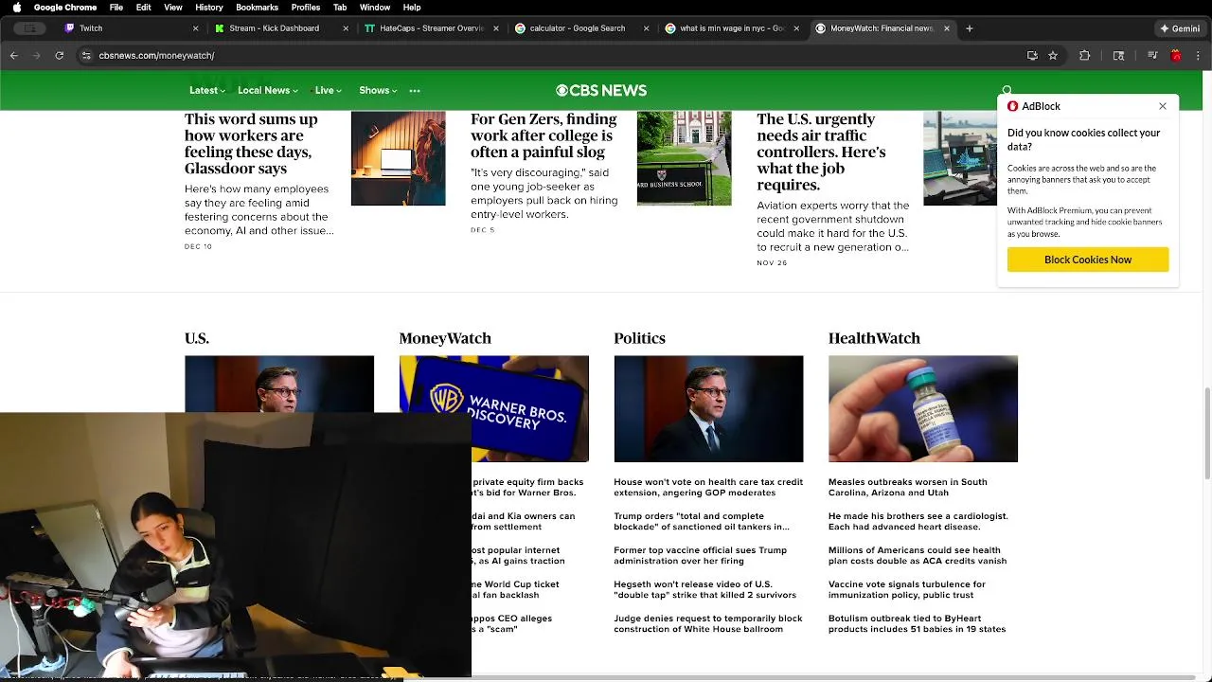Open the MoneyWatch section heading
The height and width of the screenshot is (682, 1212).
pyautogui.click(x=445, y=338)
